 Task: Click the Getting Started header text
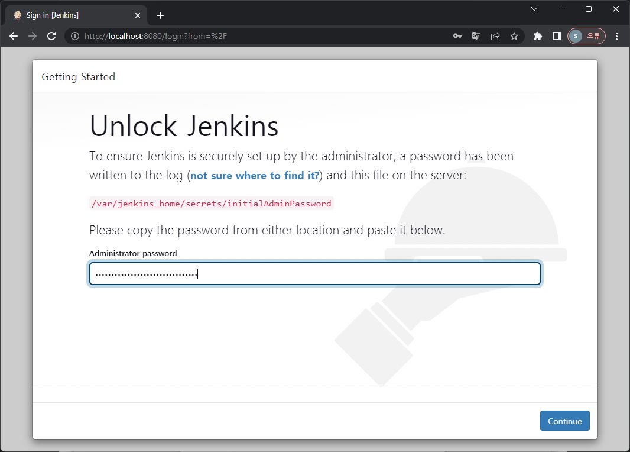tap(79, 77)
